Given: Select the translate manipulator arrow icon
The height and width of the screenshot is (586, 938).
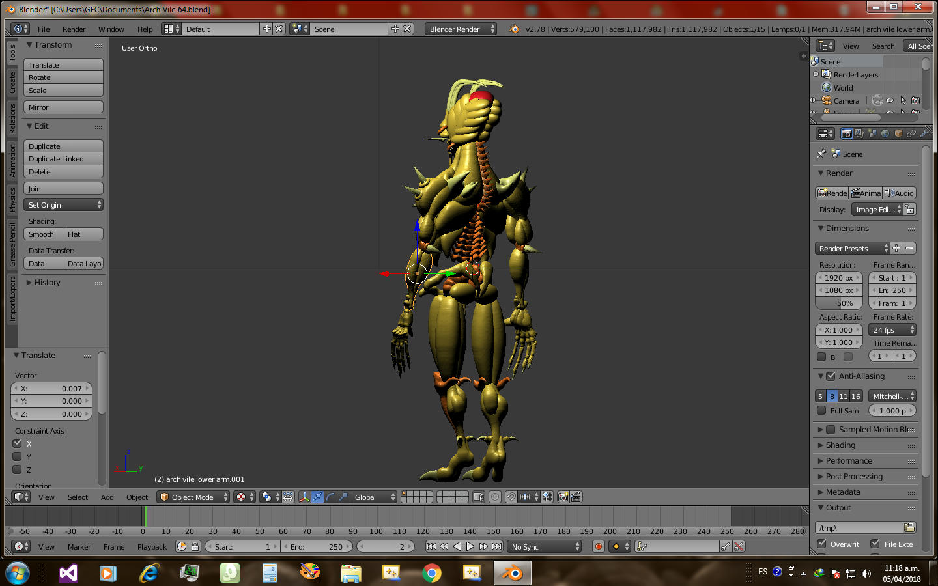Looking at the screenshot, I should (317, 497).
